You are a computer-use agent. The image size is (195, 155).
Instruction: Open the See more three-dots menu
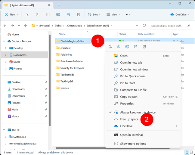click(x=128, y=14)
